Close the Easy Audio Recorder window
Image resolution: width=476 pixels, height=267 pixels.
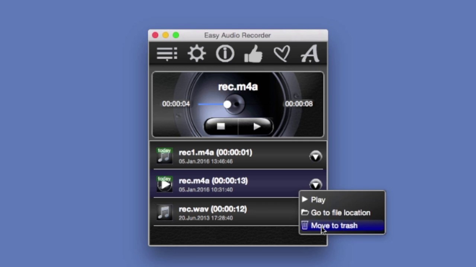tap(155, 35)
